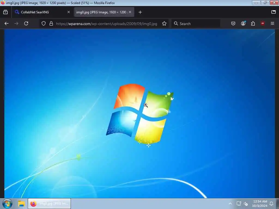Open the Windows Start menu orb
This screenshot has width=279, height=209.
pos(7,204)
